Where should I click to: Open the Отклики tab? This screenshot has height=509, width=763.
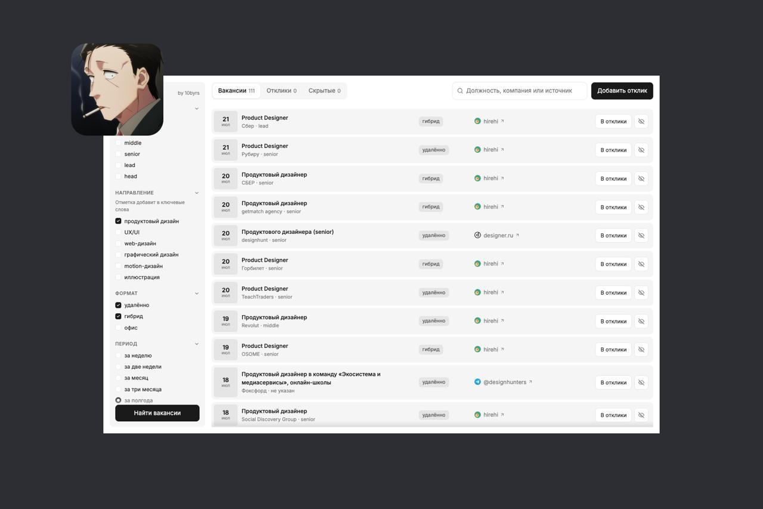coord(281,91)
